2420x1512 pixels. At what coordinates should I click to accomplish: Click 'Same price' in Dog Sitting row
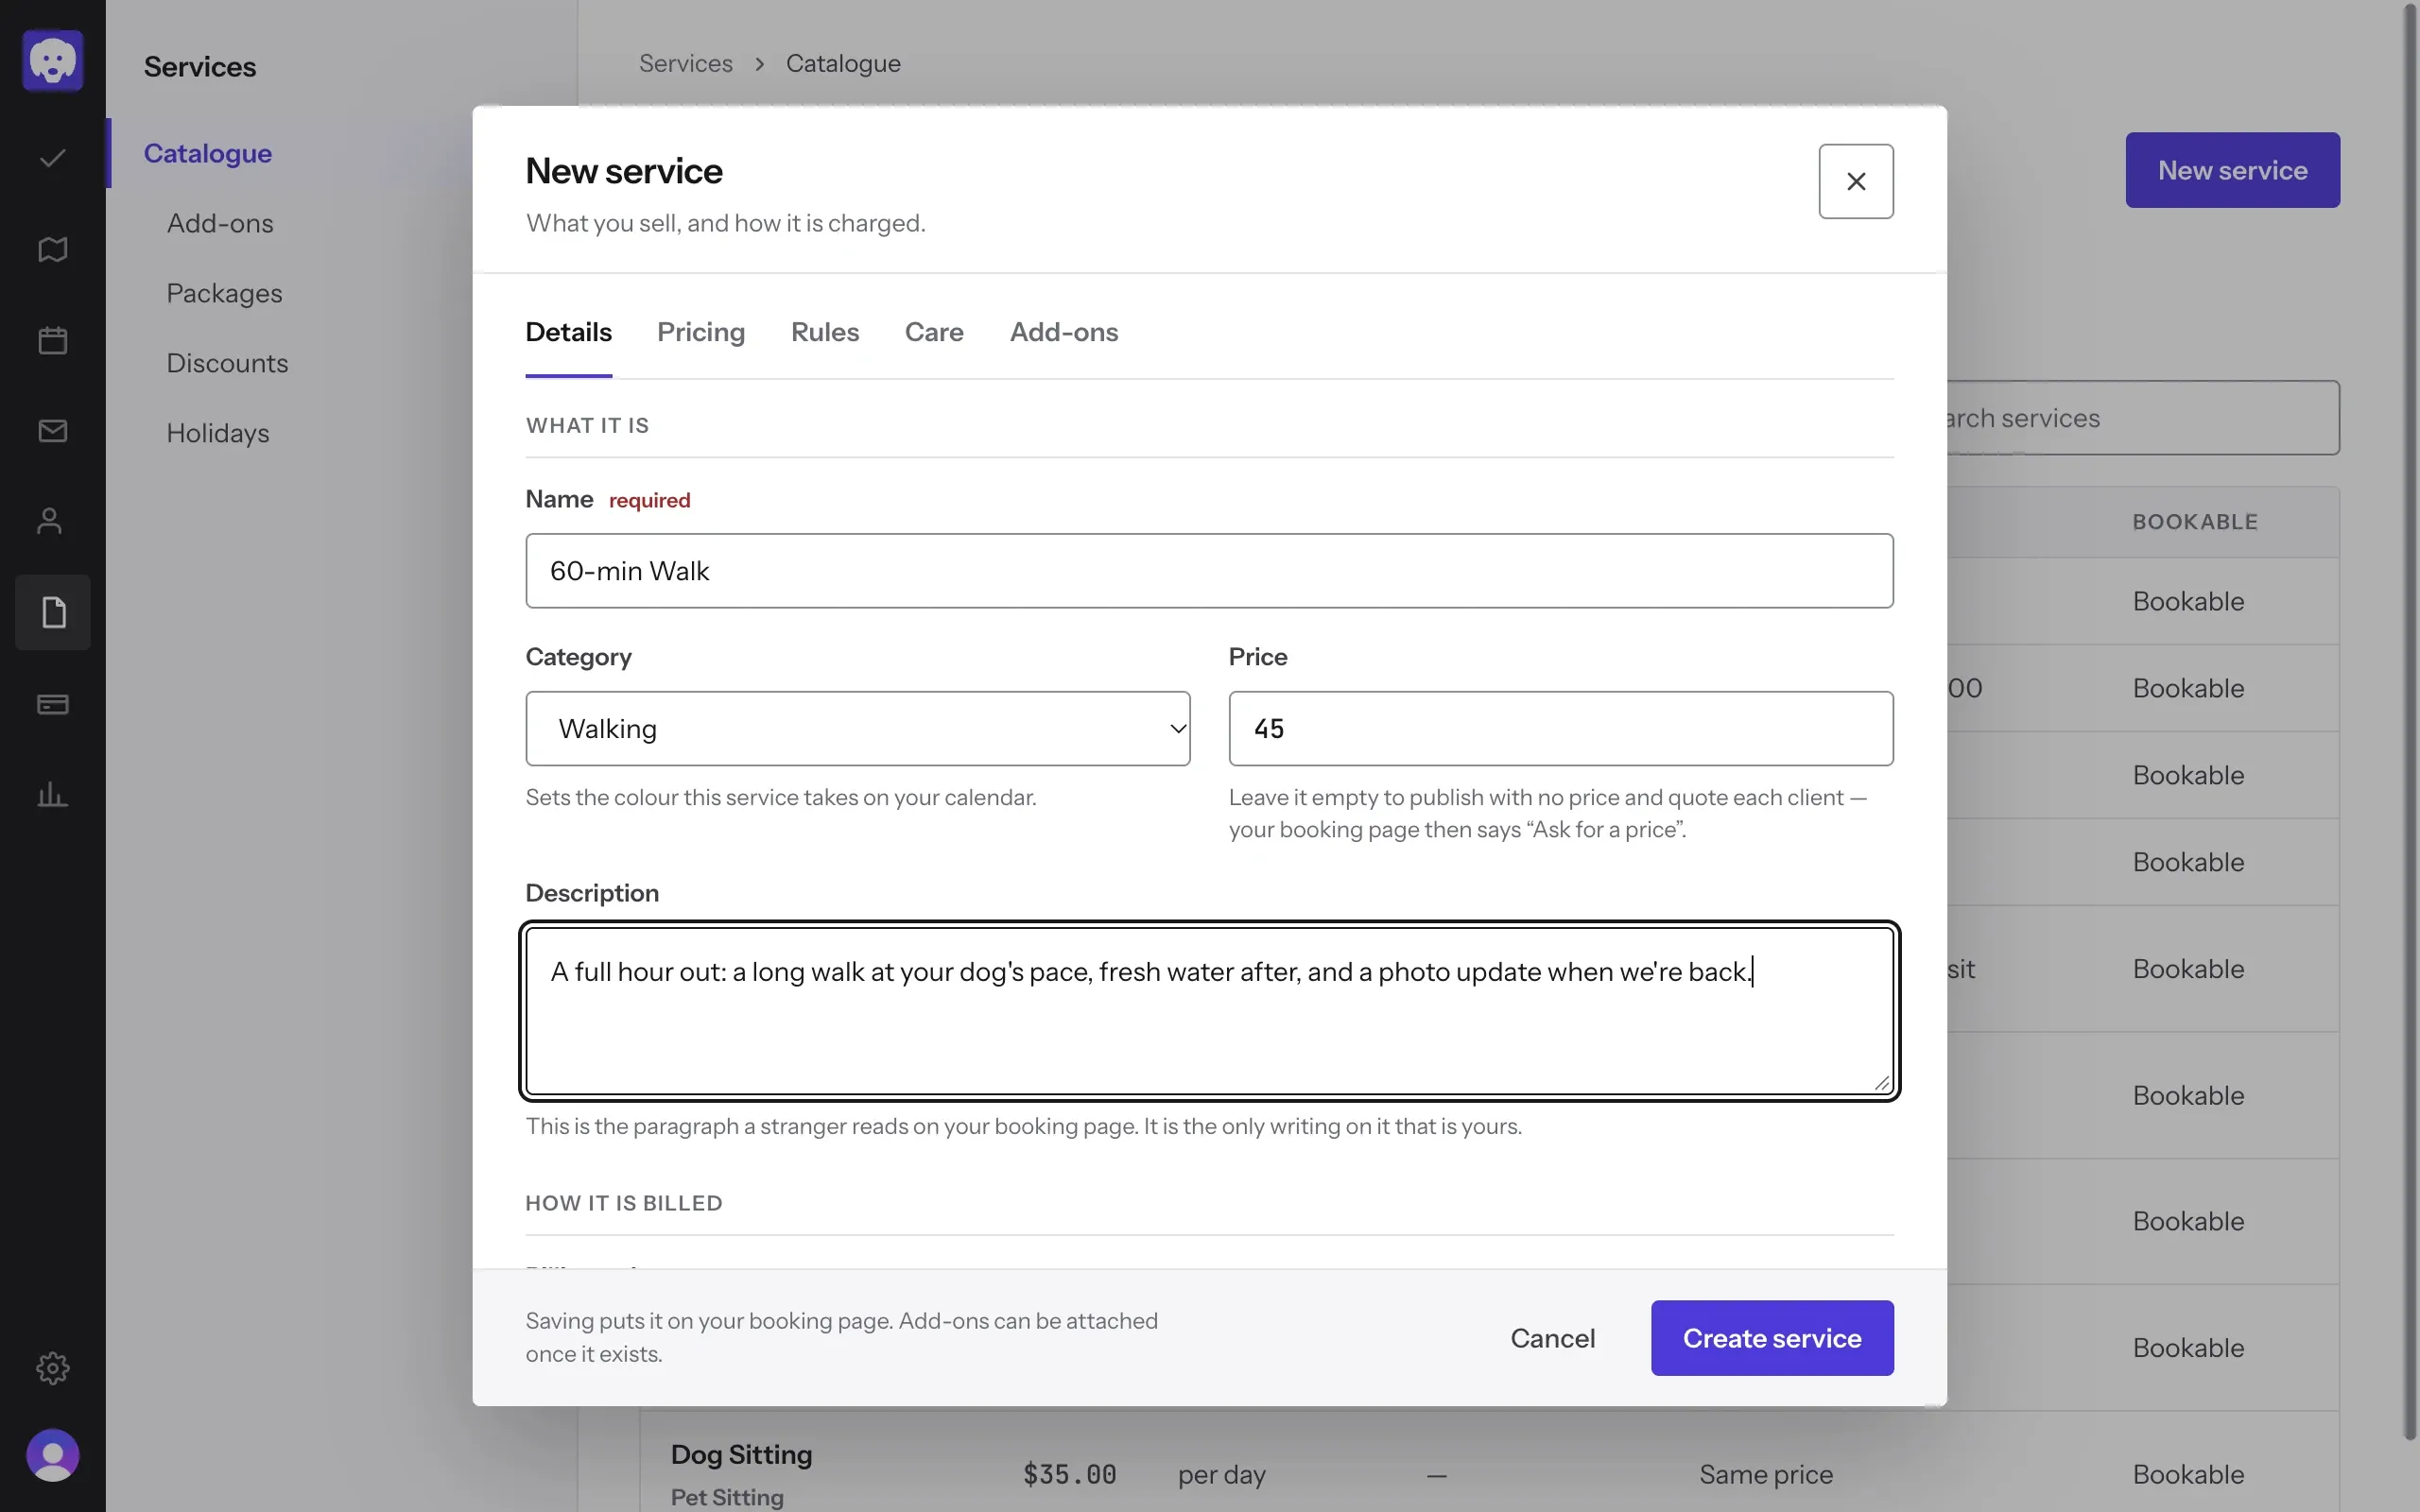(x=1766, y=1474)
